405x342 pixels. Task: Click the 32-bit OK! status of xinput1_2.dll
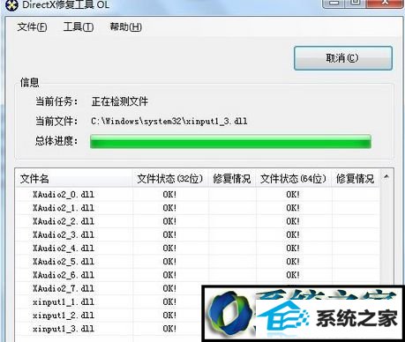point(169,316)
